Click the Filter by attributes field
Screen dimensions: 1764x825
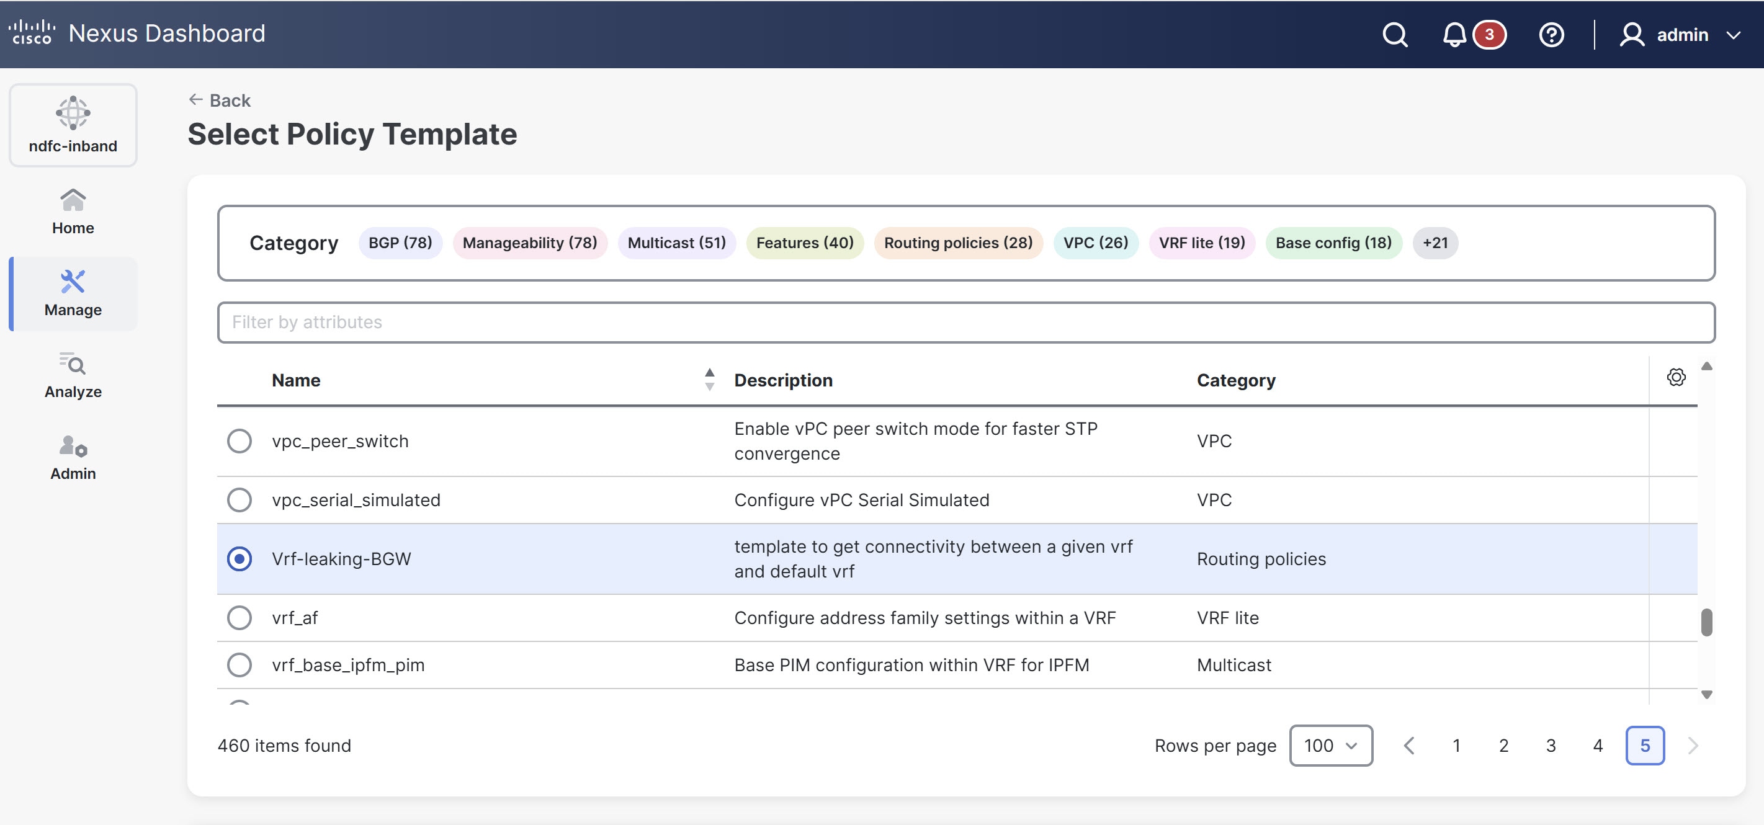(965, 323)
